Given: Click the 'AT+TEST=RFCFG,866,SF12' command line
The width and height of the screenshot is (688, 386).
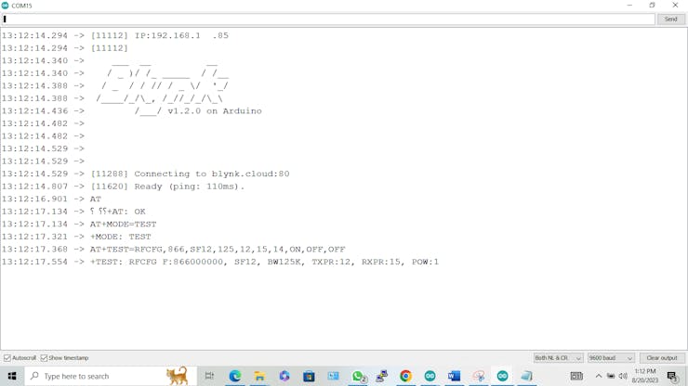Looking at the screenshot, I should 218,250.
